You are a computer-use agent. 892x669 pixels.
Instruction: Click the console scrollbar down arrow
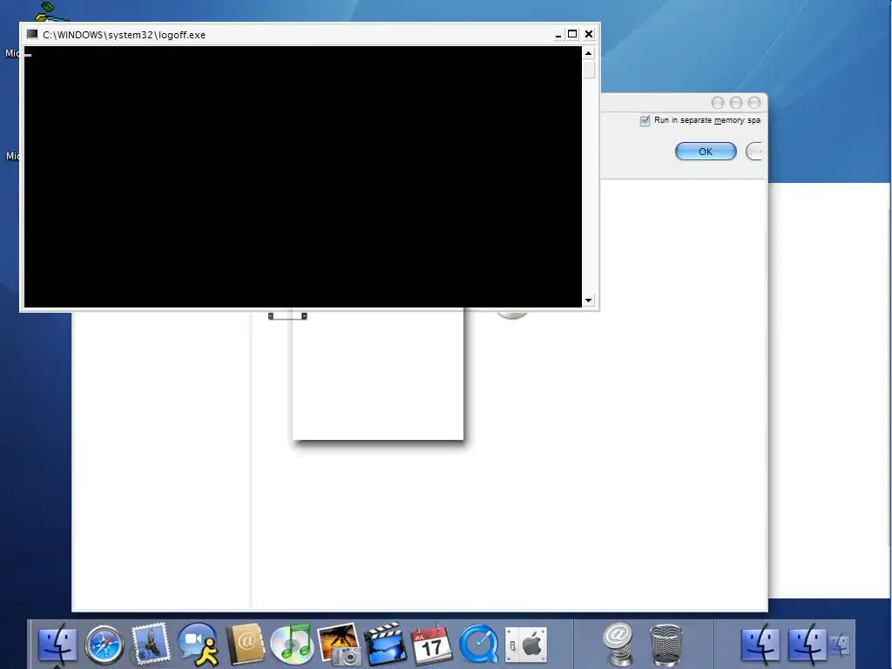pos(588,300)
